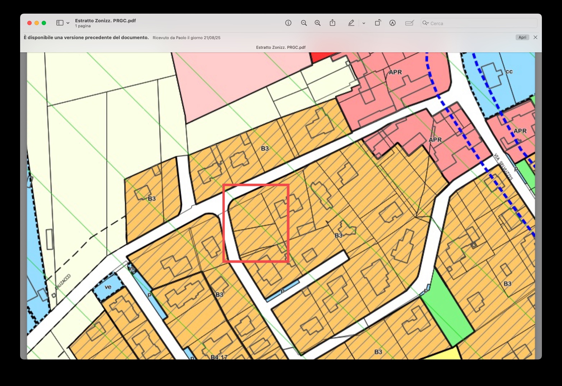562x386 pixels.
Task: Select the highlight pen tool
Action: click(351, 23)
